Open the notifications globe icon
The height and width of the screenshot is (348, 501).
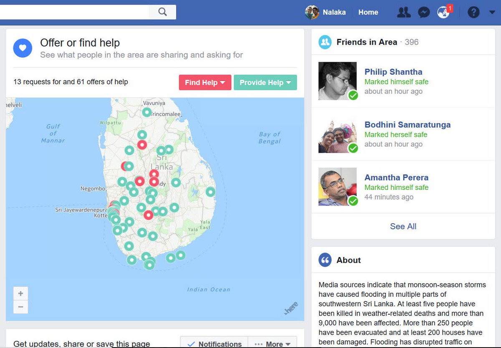click(x=444, y=13)
